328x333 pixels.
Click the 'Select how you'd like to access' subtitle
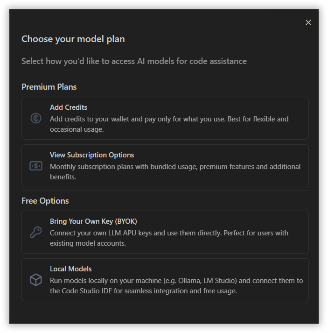[134, 61]
